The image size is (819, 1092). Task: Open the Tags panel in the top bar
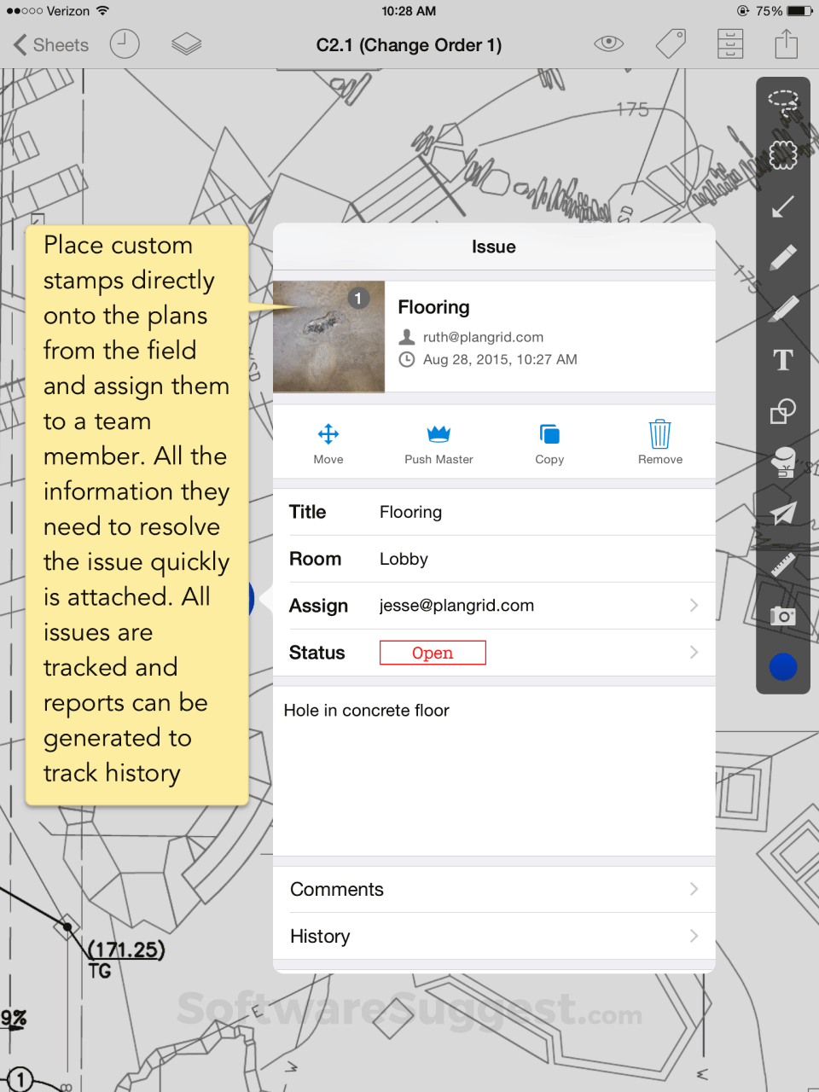[x=671, y=44]
